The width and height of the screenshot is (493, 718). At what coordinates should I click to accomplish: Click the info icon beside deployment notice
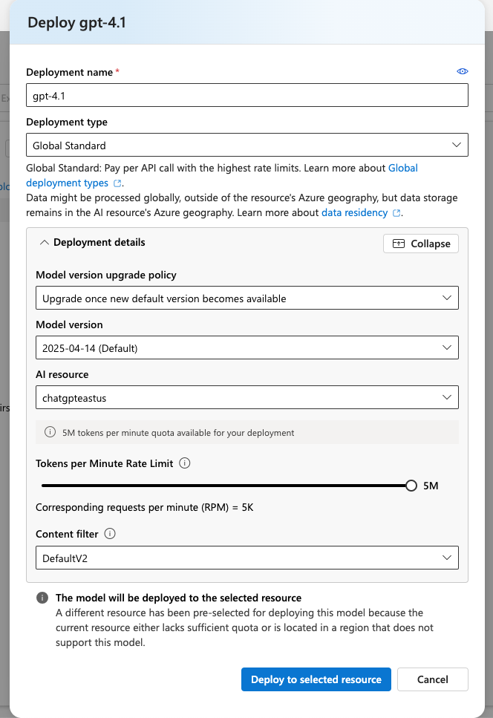[42, 598]
